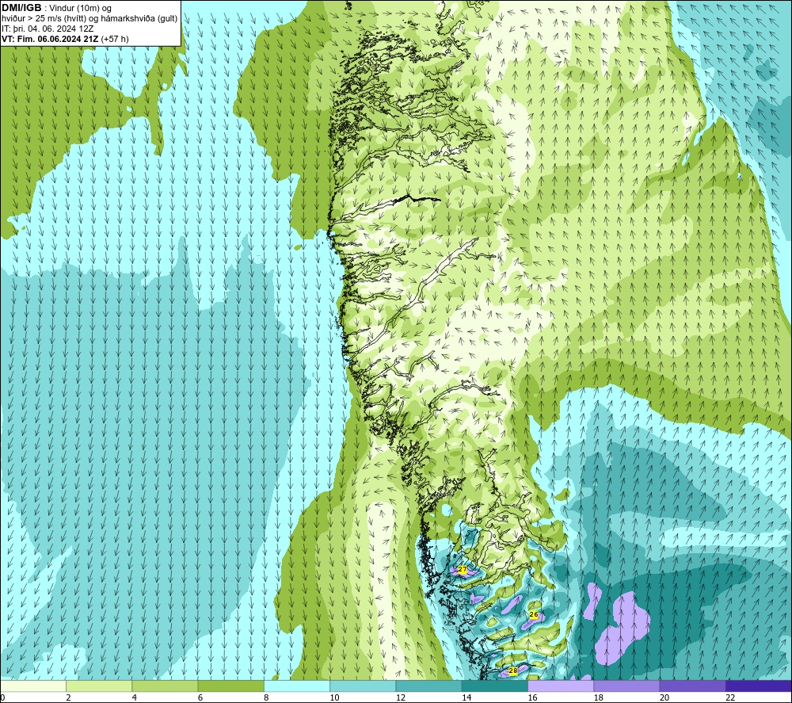Click legend scale number 14

point(466,698)
